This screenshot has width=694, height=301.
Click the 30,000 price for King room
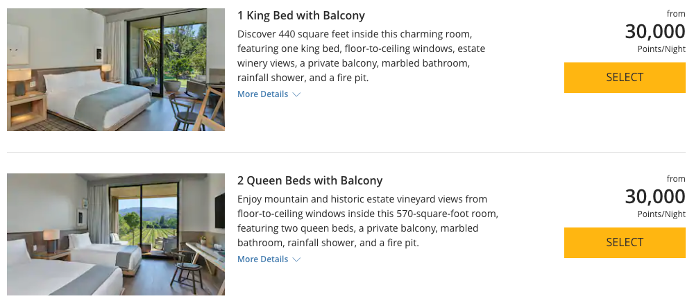click(654, 32)
